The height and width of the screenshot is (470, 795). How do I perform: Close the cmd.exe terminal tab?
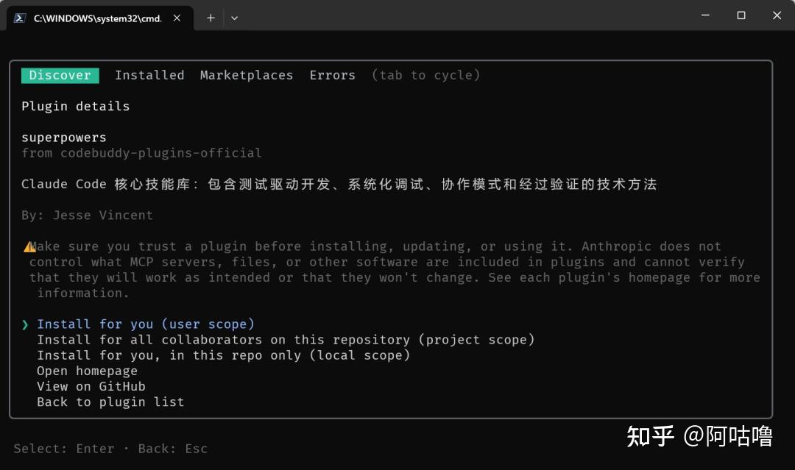point(177,18)
